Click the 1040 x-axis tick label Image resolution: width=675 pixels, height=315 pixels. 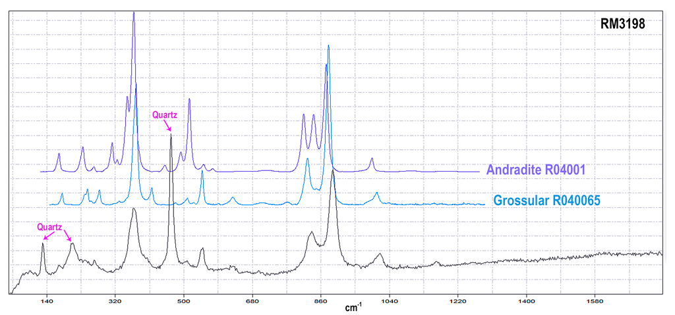coord(390,301)
